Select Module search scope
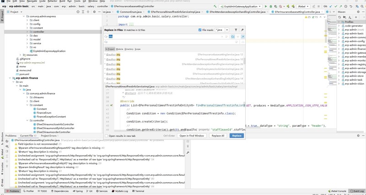 click(x=119, y=49)
